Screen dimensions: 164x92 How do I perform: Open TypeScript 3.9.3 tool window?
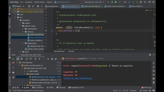[76, 87]
